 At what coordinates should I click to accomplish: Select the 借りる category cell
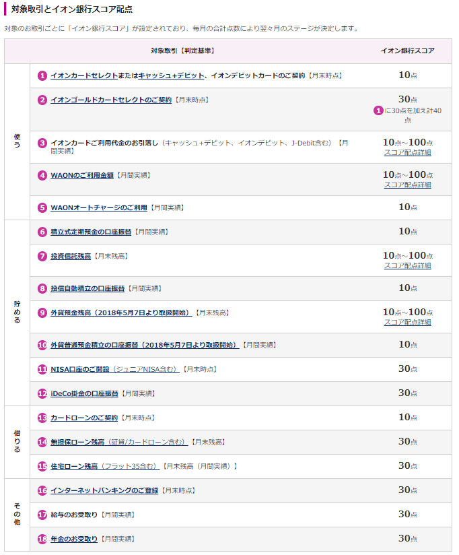[x=17, y=442]
